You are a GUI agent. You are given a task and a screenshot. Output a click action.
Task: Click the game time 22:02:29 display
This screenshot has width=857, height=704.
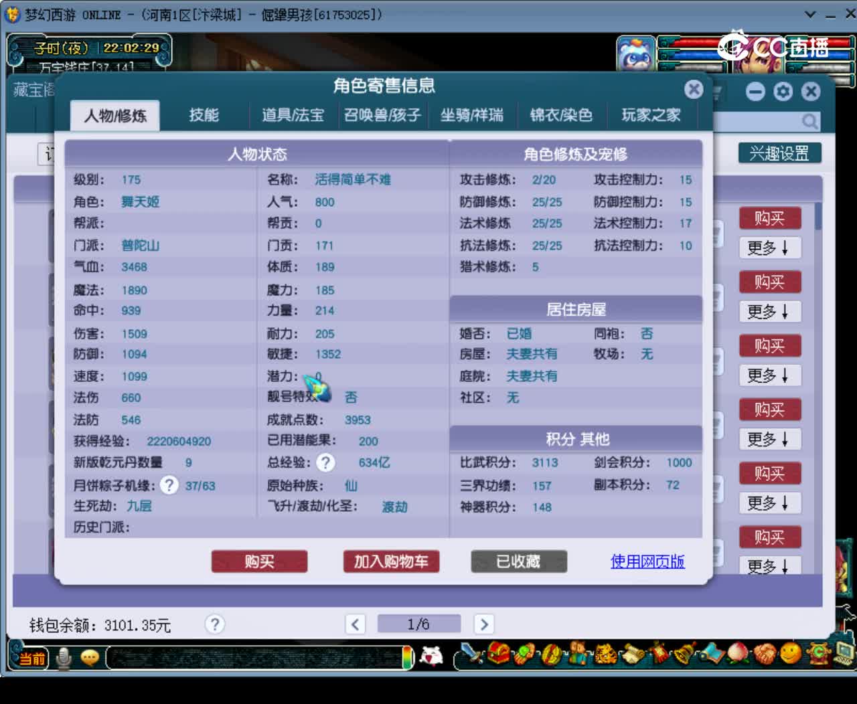coord(131,48)
